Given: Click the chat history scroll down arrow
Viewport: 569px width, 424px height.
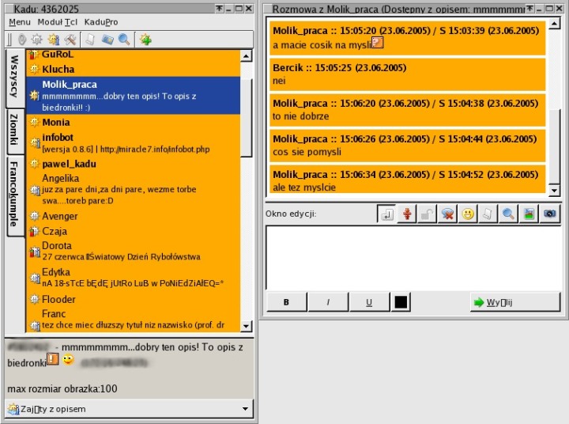Looking at the screenshot, I should pyautogui.click(x=553, y=191).
